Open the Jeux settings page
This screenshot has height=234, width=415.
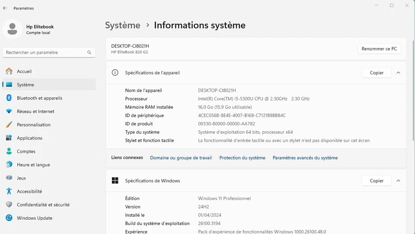[x=49, y=178]
